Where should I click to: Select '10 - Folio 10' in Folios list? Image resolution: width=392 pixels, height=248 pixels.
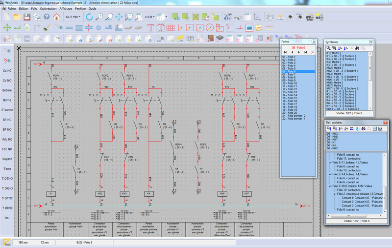tap(290, 83)
